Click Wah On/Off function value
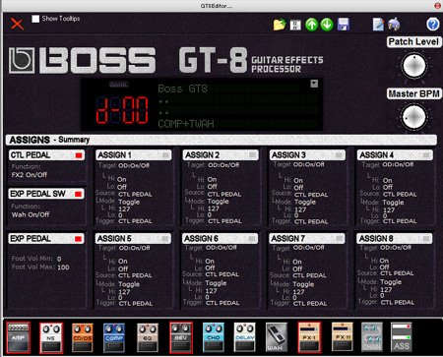The image size is (443, 357). coord(31,214)
